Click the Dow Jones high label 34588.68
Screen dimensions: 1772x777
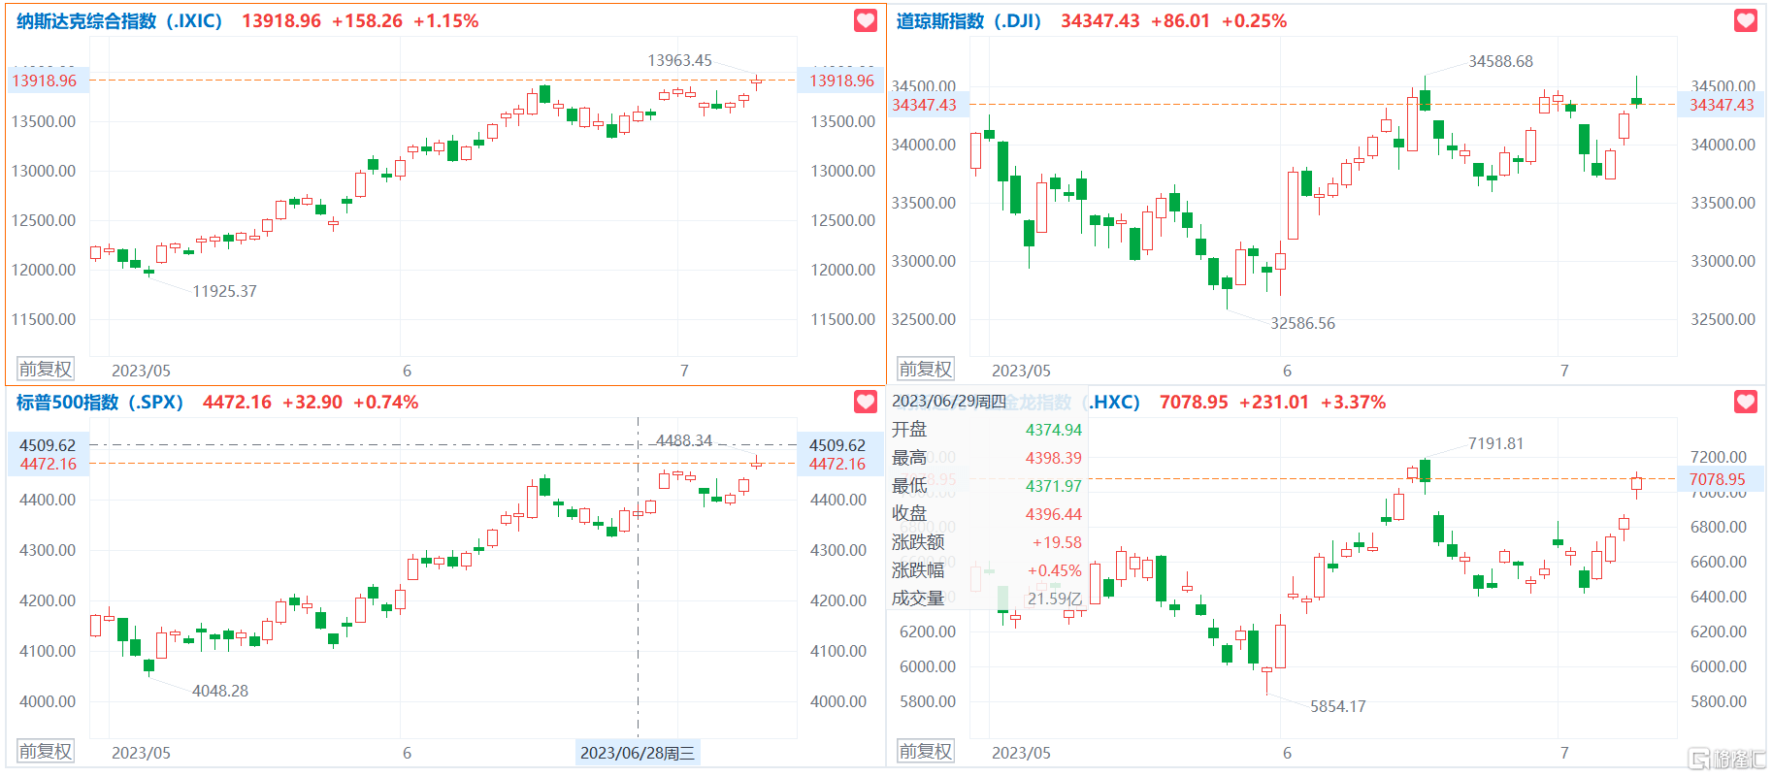tap(1500, 61)
